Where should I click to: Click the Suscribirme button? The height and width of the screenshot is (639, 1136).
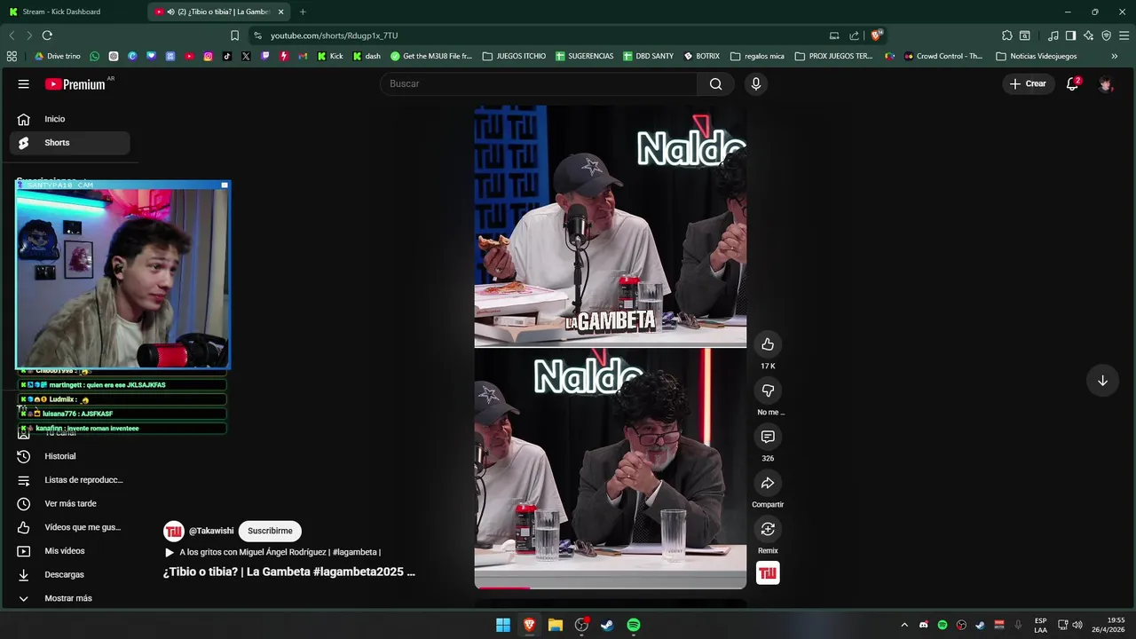point(270,531)
